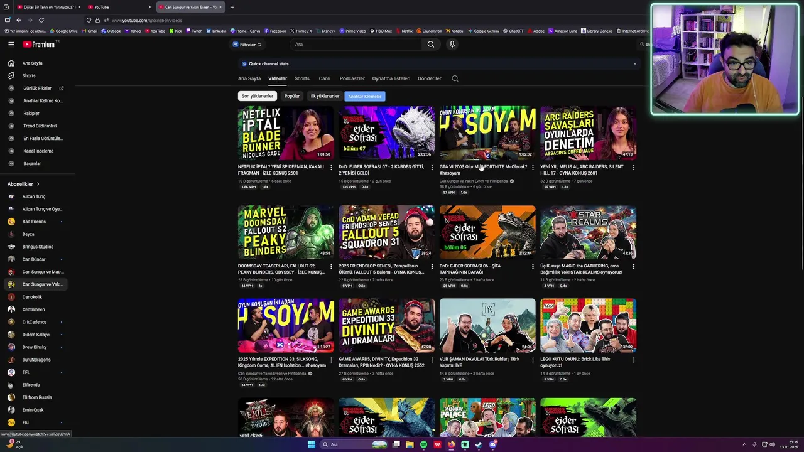This screenshot has height=452, width=804.
Task: Click the Günlük Fikirler external link icon
Action: 62,89
